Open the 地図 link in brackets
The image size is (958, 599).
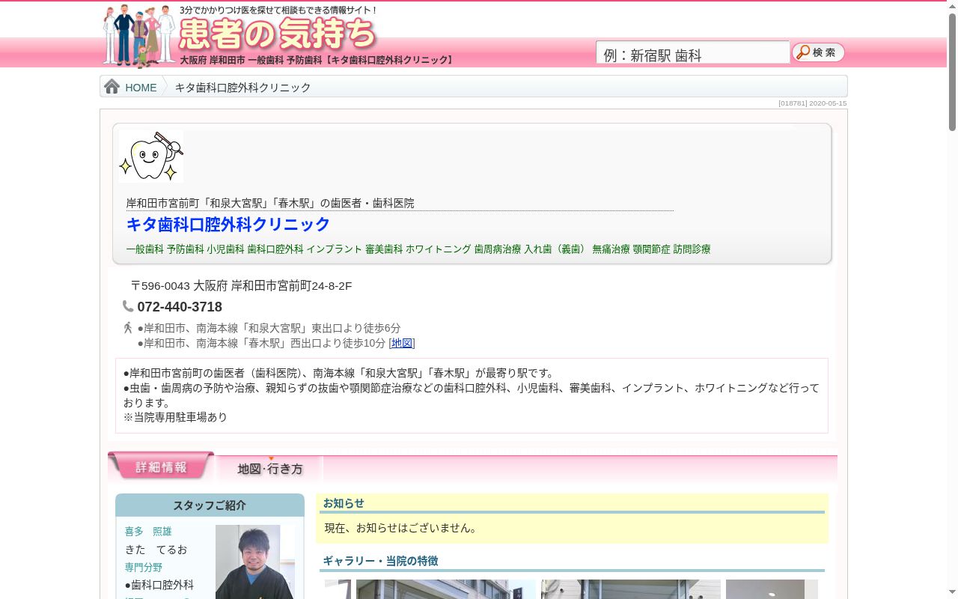402,343
